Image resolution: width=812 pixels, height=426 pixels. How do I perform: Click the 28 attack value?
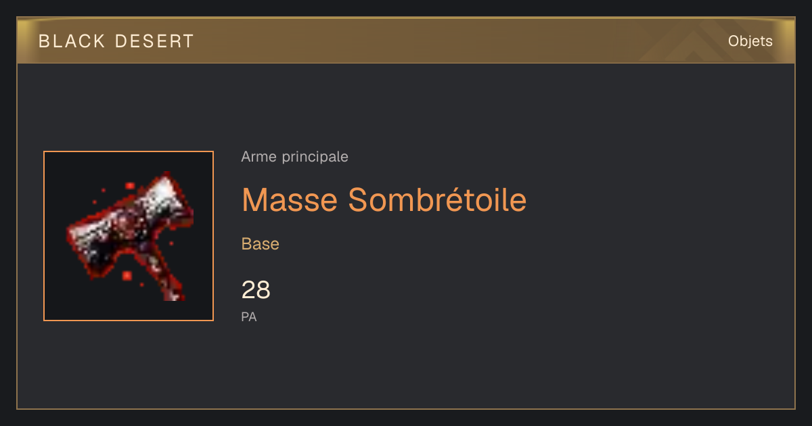pos(256,290)
